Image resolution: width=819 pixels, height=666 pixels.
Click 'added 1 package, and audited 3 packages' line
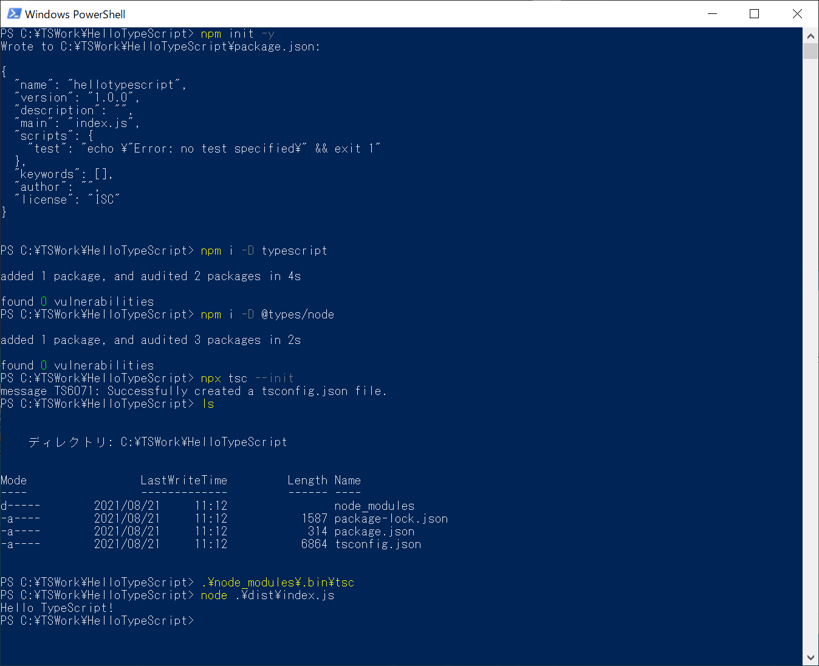tap(151, 340)
